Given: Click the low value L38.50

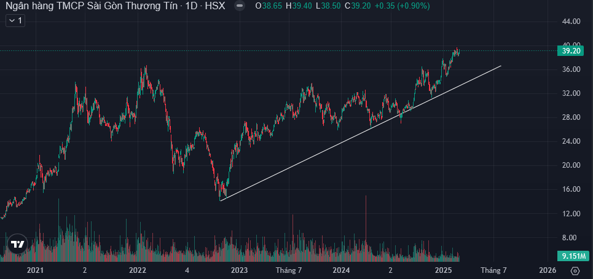Looking at the screenshot, I should click(329, 6).
